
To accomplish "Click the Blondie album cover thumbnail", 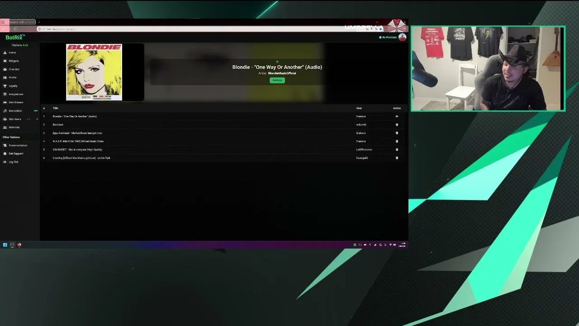I will pos(94,72).
